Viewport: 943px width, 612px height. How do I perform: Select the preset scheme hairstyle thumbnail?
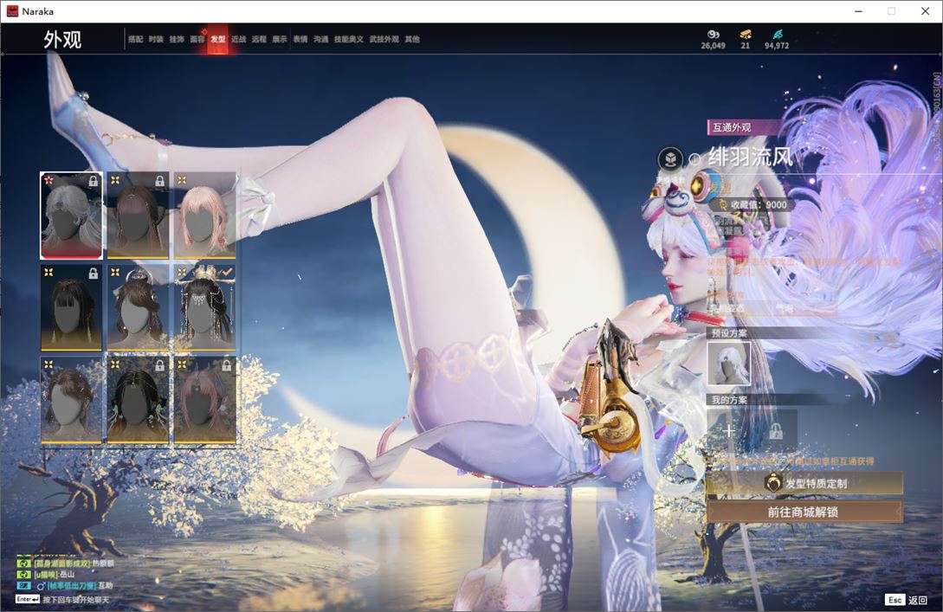[x=728, y=363]
